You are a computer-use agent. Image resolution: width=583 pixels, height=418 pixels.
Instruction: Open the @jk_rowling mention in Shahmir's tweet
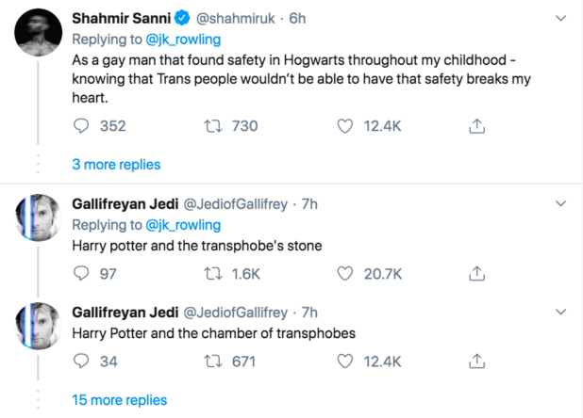[184, 40]
